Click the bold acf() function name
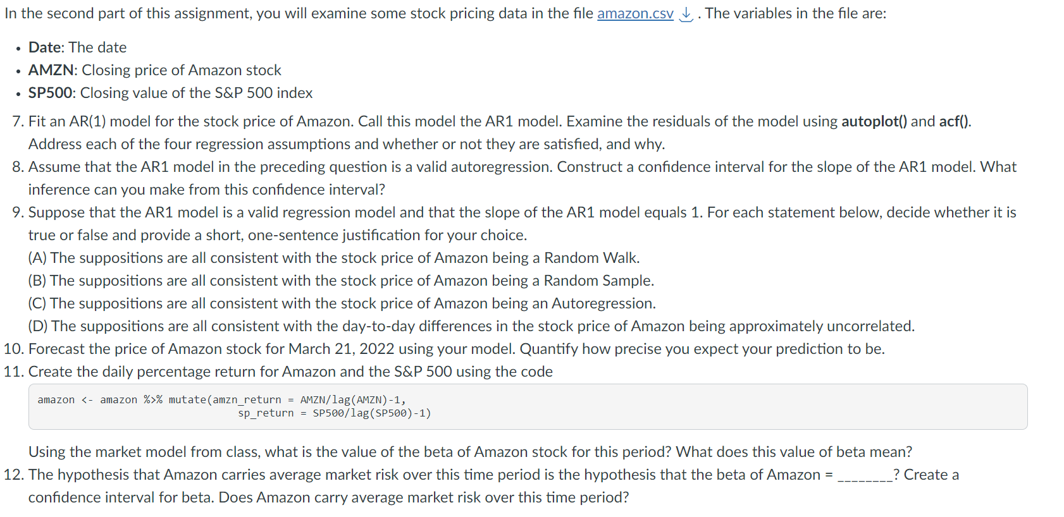 click(954, 121)
